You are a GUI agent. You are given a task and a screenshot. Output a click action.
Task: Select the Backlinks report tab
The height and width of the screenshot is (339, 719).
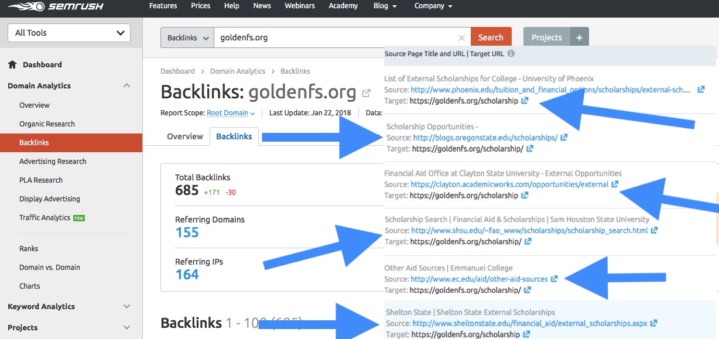click(234, 136)
